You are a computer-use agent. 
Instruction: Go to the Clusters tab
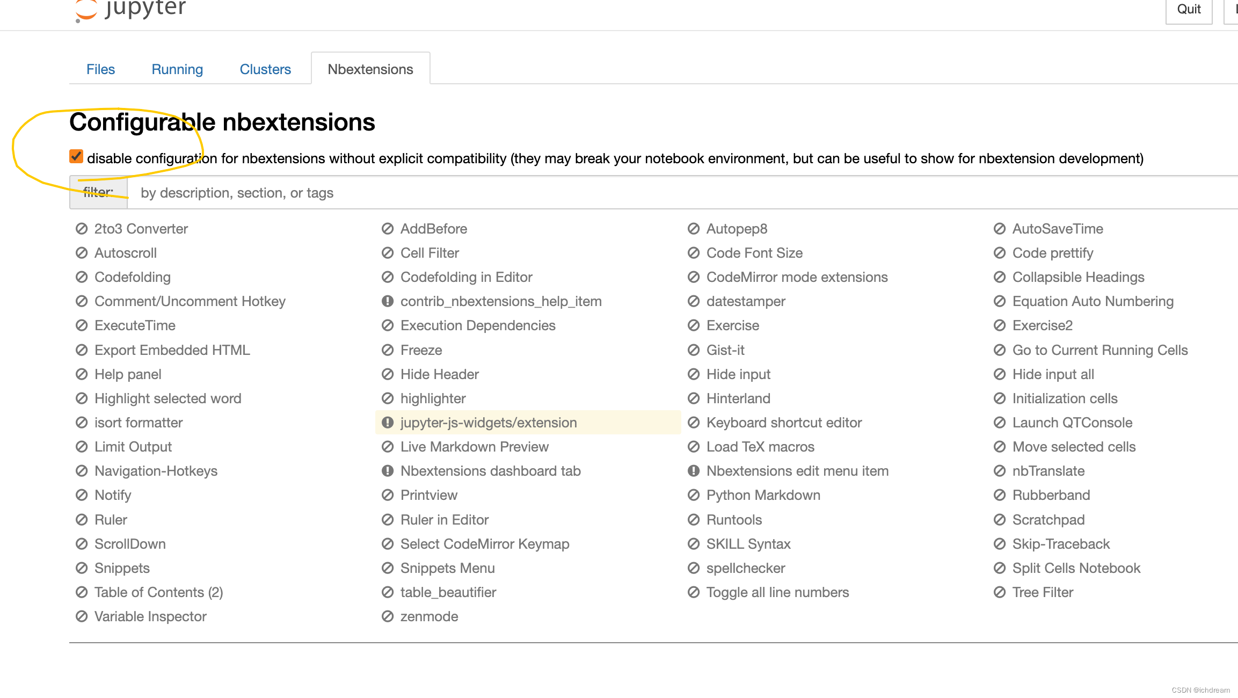[x=265, y=69]
